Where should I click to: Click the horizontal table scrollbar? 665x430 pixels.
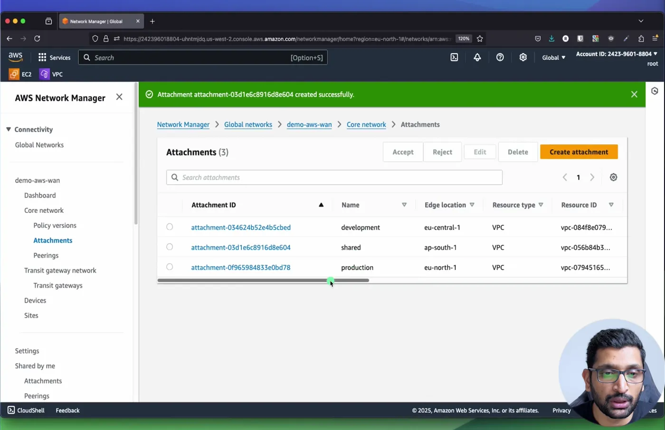click(263, 280)
